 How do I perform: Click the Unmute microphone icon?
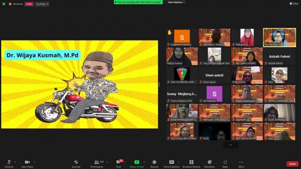[x=9, y=162]
